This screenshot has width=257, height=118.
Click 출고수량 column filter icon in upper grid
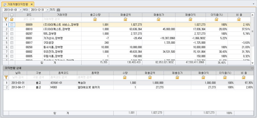pos(95,19)
